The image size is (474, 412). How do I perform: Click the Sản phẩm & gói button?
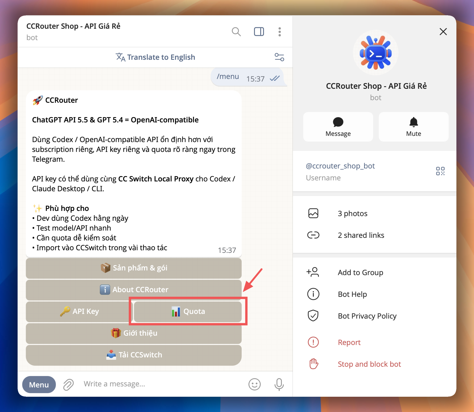tap(134, 268)
